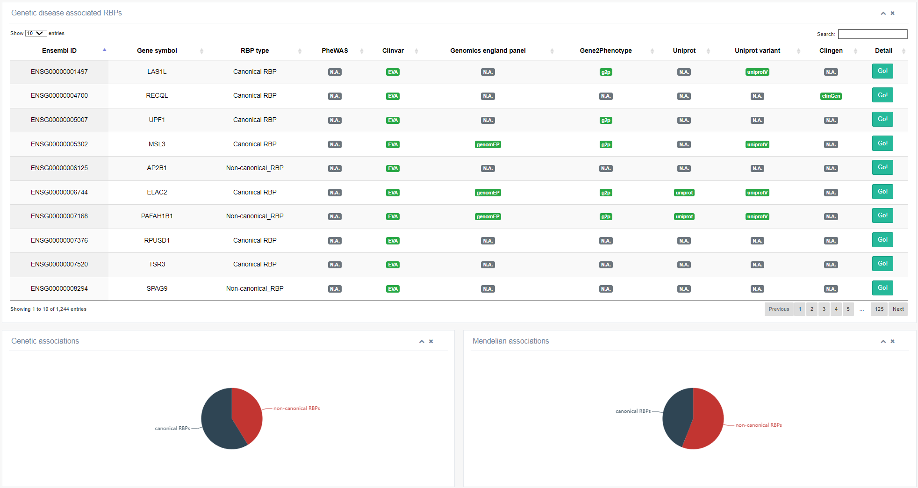Click red non-canonical slice in Genetic associations pie

click(245, 411)
